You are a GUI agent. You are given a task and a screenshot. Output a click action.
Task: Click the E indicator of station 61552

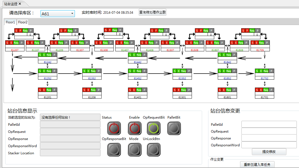[x=179, y=71]
